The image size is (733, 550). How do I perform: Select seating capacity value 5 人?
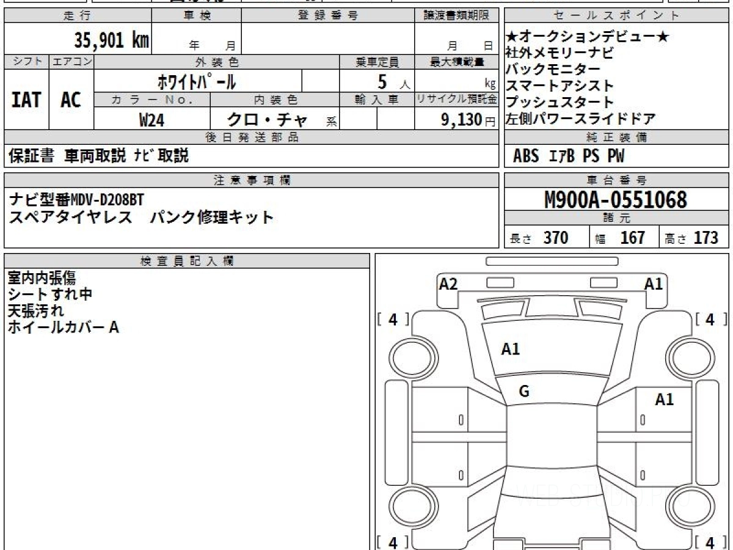point(393,81)
